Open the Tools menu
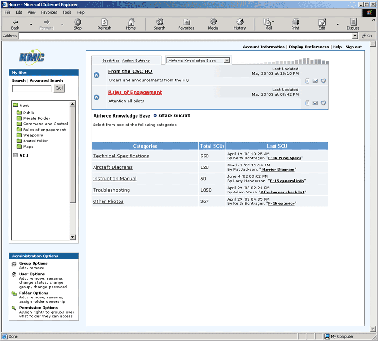 coord(67,12)
